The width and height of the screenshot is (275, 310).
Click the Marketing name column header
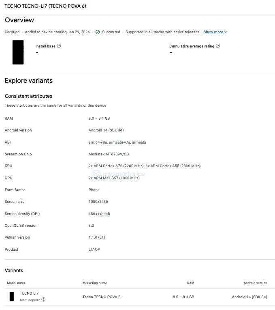coord(95,283)
